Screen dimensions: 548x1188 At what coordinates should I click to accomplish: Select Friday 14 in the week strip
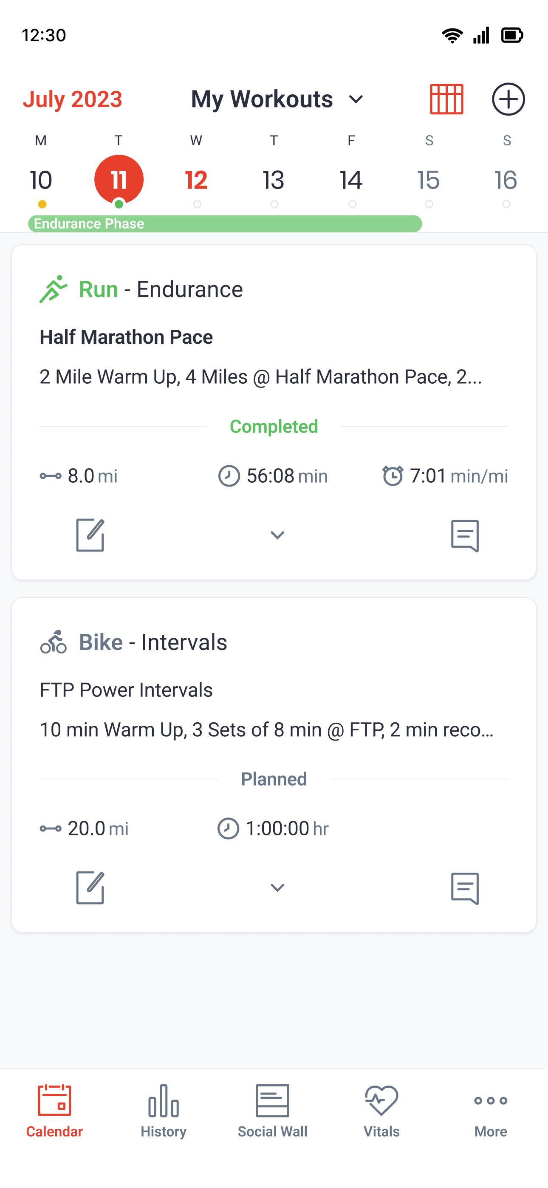(351, 180)
